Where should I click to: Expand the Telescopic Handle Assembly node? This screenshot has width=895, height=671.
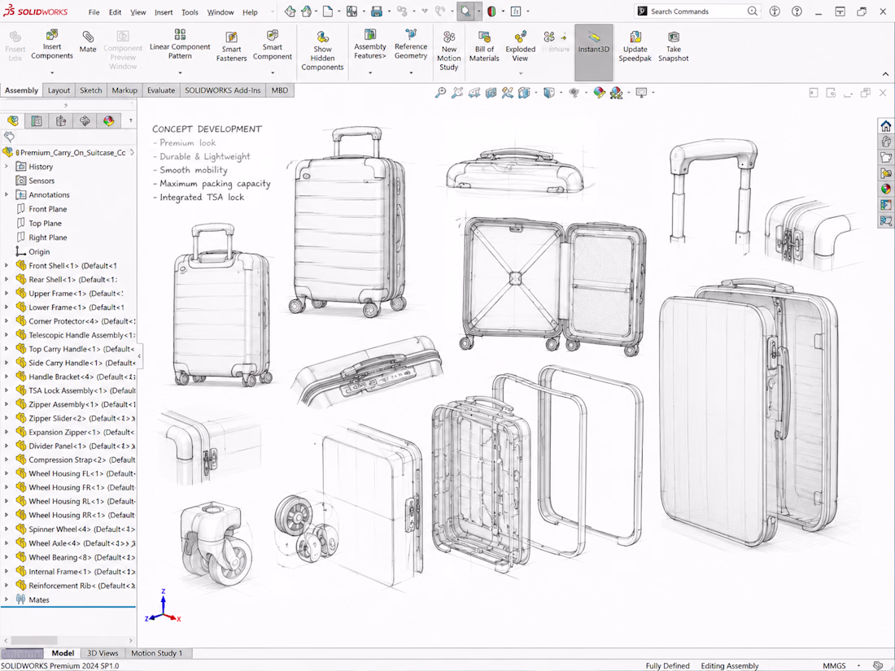7,335
